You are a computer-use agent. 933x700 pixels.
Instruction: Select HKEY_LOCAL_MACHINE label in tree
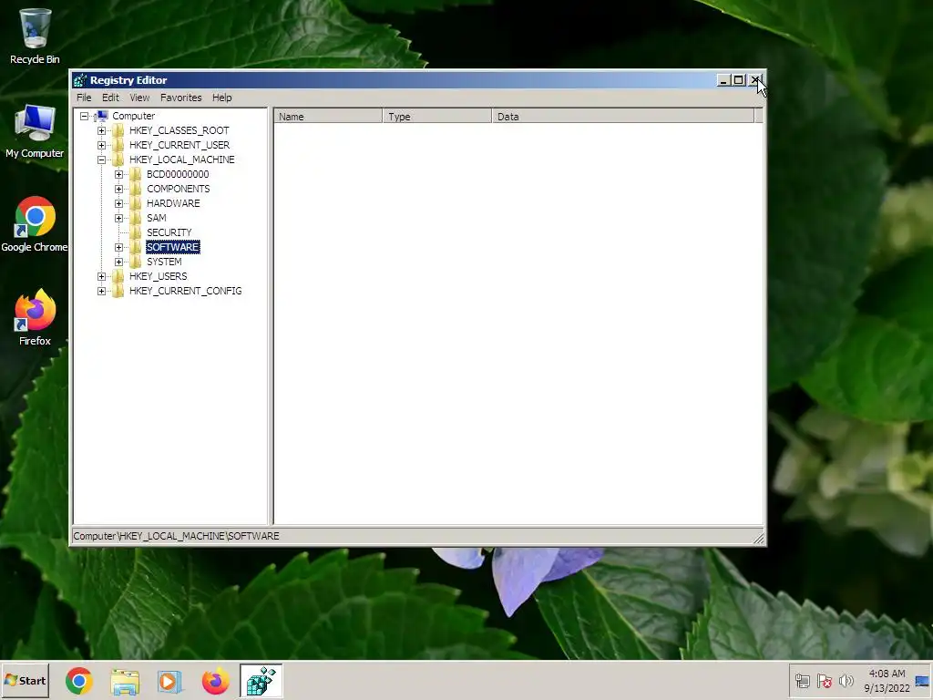[181, 160]
